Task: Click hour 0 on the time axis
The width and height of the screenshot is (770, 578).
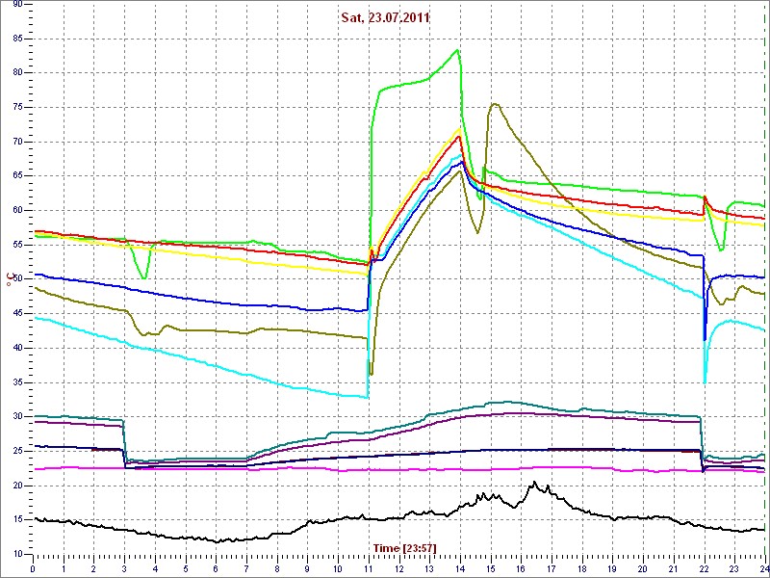Action: (33, 568)
